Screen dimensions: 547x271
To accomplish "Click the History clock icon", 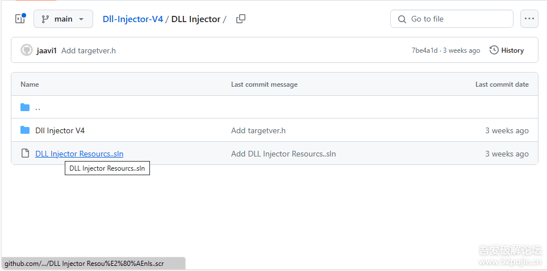I will click(x=494, y=50).
